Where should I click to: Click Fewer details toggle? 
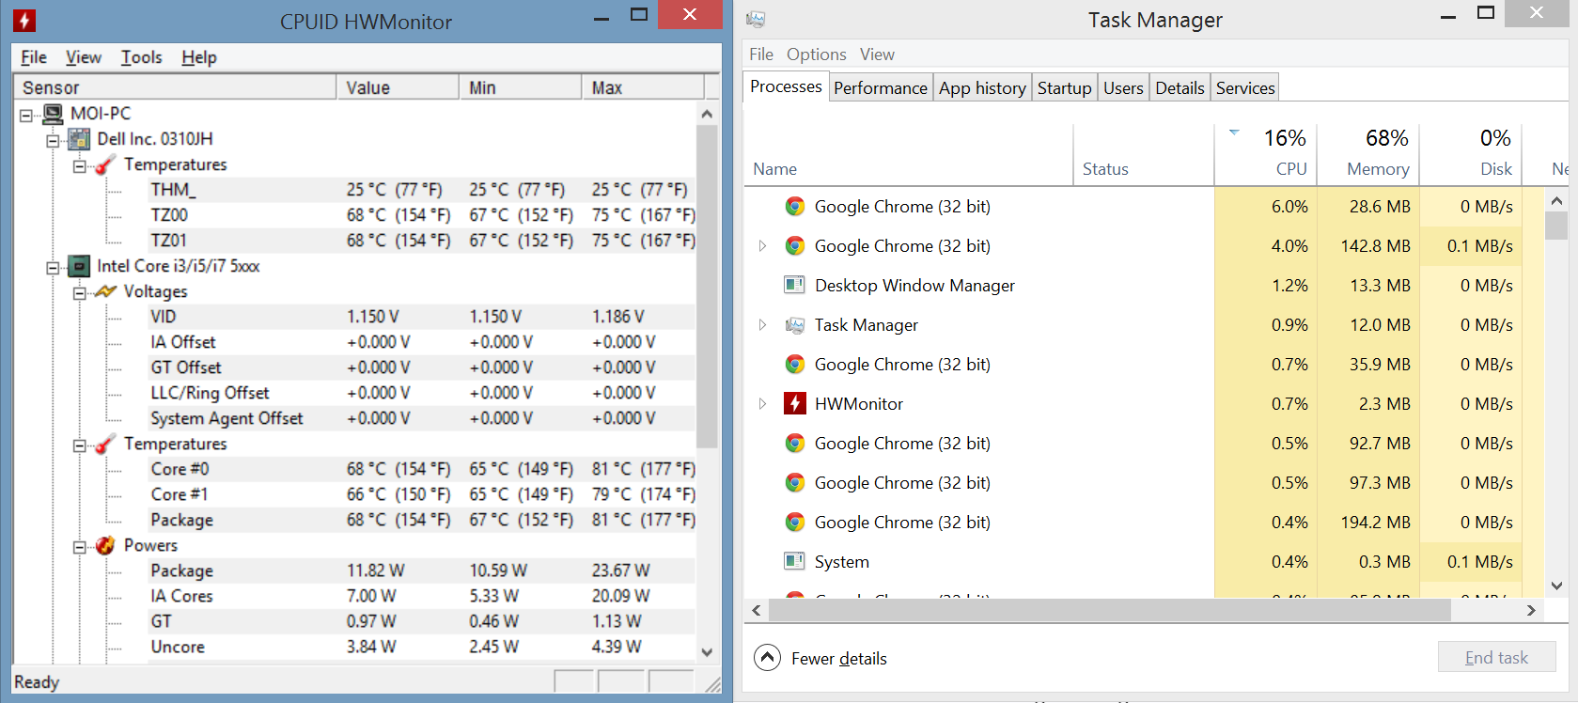point(820,658)
